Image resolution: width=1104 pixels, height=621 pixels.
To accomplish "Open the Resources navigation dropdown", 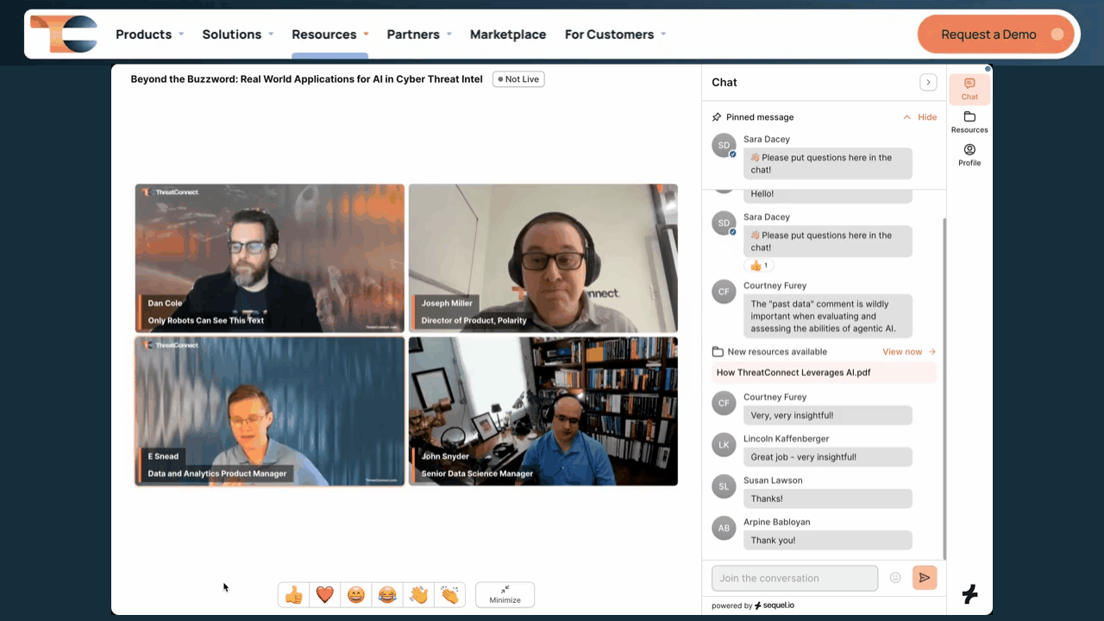I will 330,34.
